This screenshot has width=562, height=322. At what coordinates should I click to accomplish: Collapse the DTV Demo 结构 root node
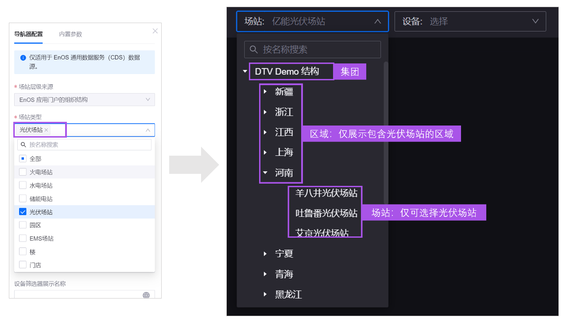point(245,71)
